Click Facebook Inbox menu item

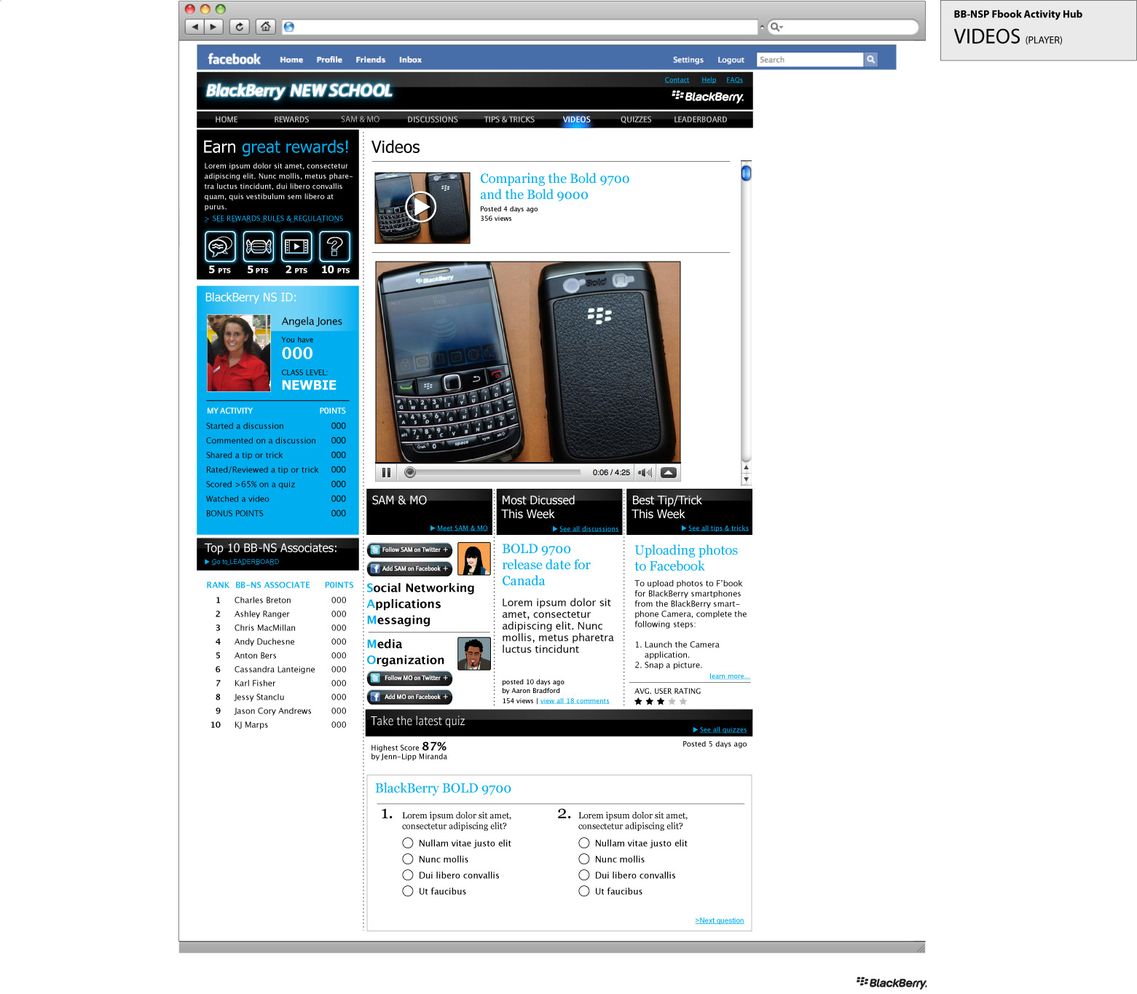click(410, 60)
